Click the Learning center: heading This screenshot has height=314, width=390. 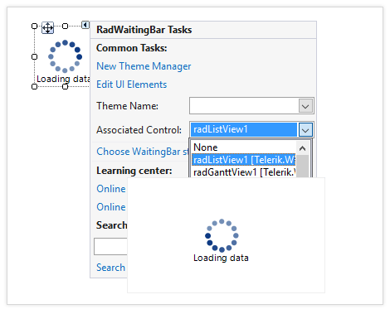[134, 171]
